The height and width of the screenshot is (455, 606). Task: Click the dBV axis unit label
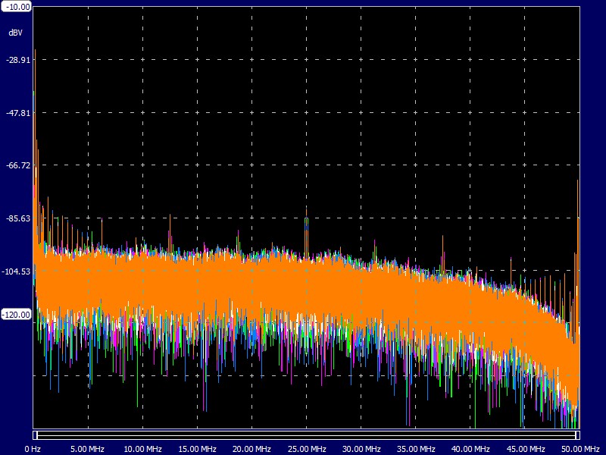point(15,33)
